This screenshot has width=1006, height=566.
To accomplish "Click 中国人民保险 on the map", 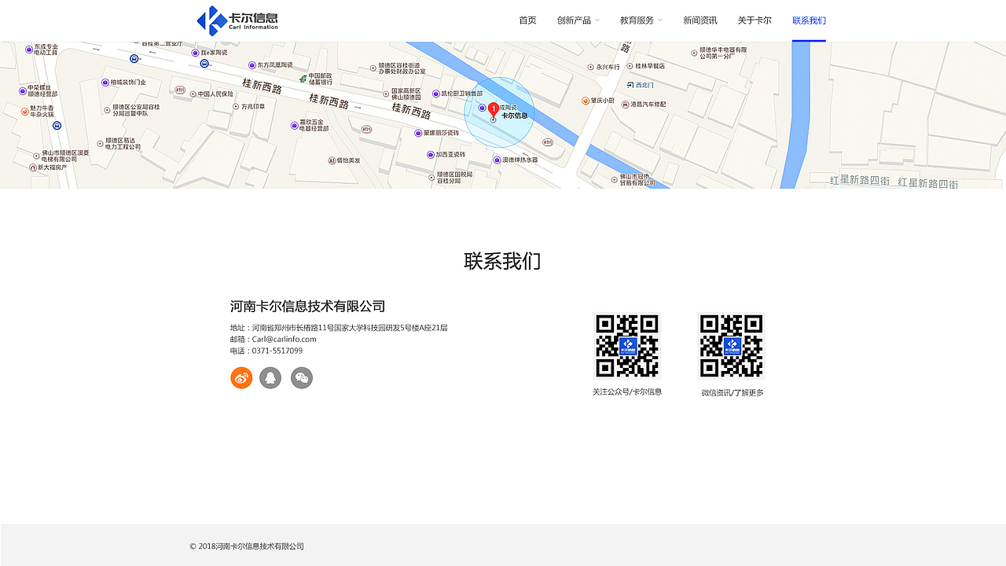I will click(215, 94).
